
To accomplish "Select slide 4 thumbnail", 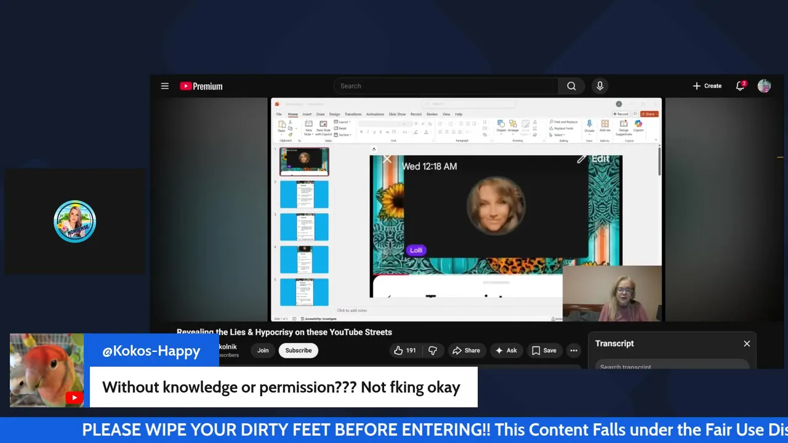I will [x=304, y=259].
